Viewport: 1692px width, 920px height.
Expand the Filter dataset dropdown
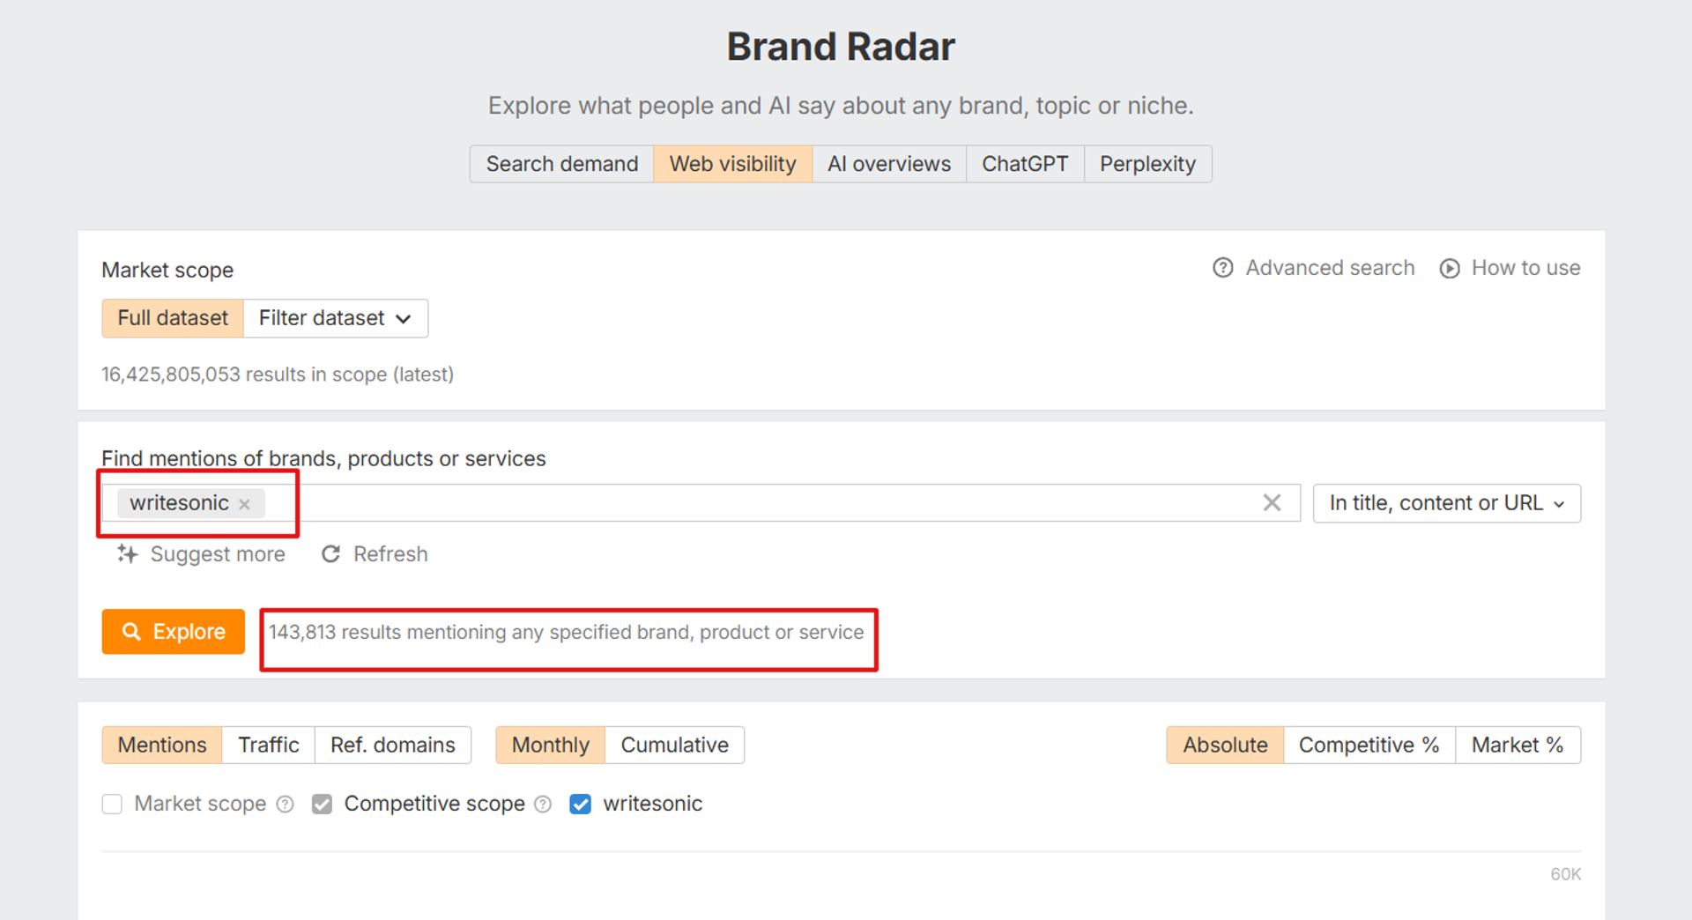point(335,318)
